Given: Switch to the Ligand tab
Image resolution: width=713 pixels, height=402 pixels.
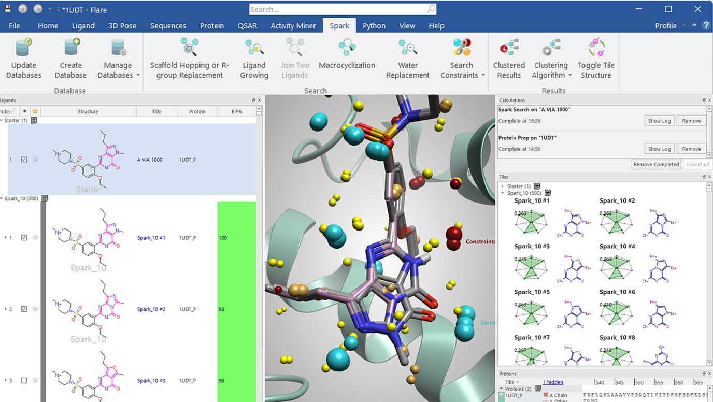Looking at the screenshot, I should (x=83, y=26).
